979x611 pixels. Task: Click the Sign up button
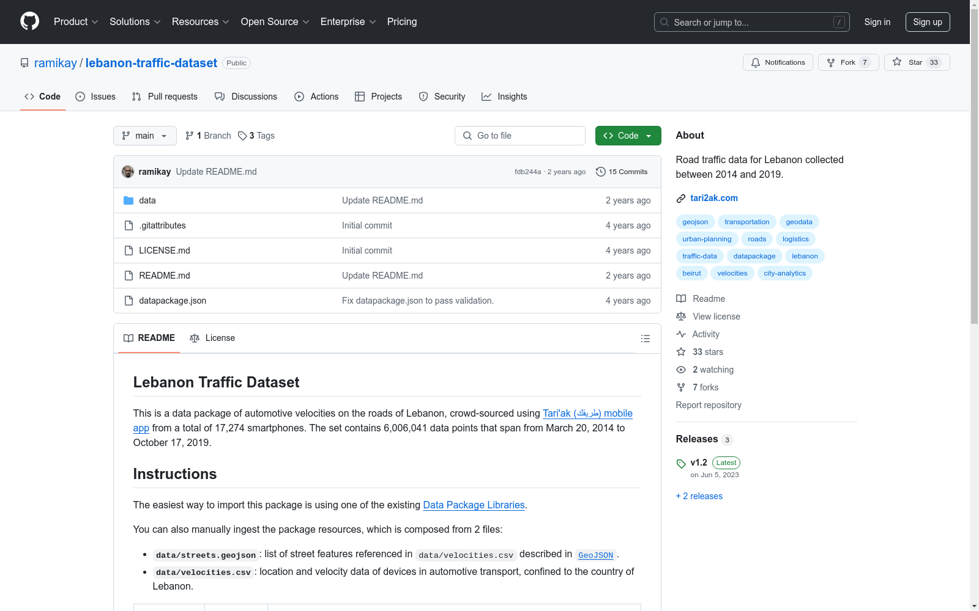click(x=928, y=22)
